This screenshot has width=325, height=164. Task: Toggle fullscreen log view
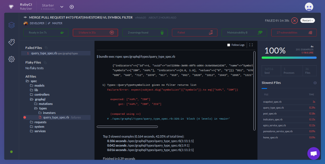coord(251,45)
